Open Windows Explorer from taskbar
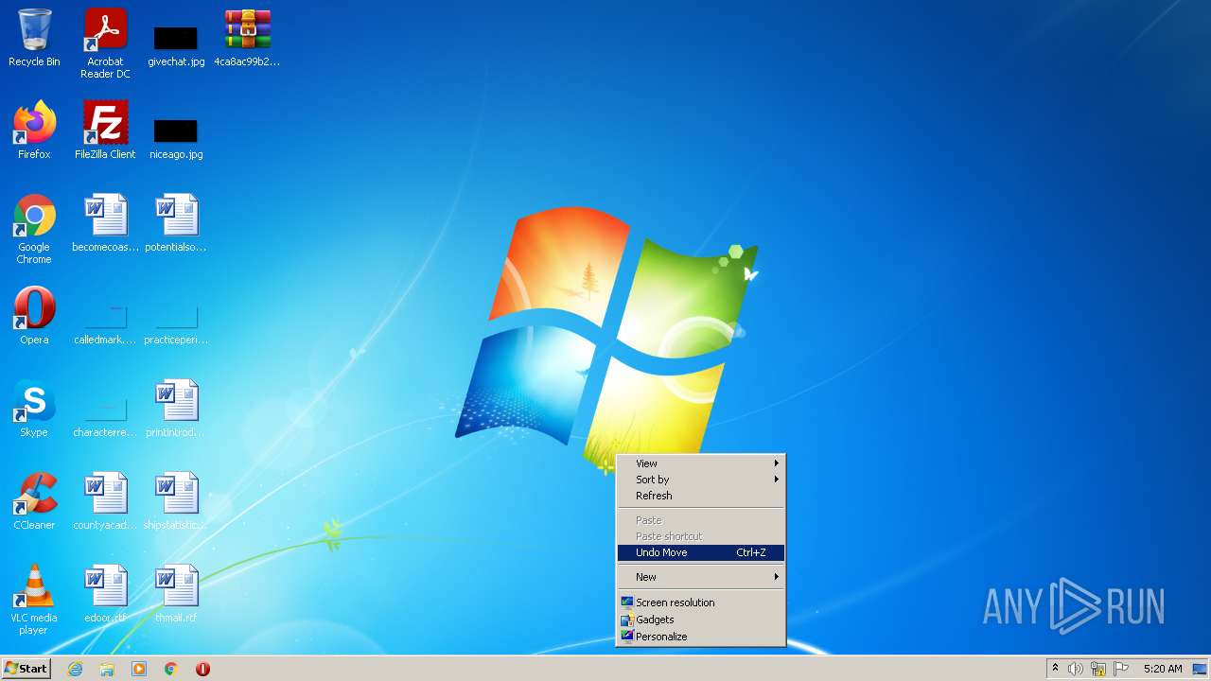The height and width of the screenshot is (681, 1211). click(x=107, y=669)
